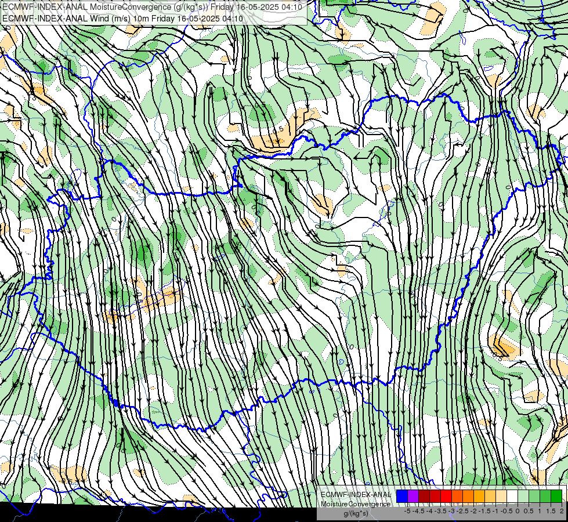Click the -0.5 legend tick label
The image size is (568, 522).
click(507, 511)
